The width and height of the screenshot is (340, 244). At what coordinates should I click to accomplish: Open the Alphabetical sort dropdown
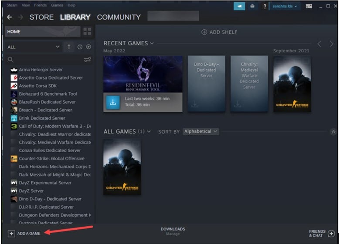201,131
